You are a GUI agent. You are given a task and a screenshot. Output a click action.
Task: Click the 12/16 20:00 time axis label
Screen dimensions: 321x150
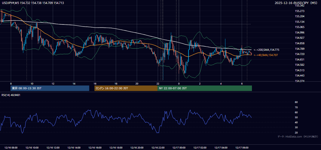pos(137,148)
